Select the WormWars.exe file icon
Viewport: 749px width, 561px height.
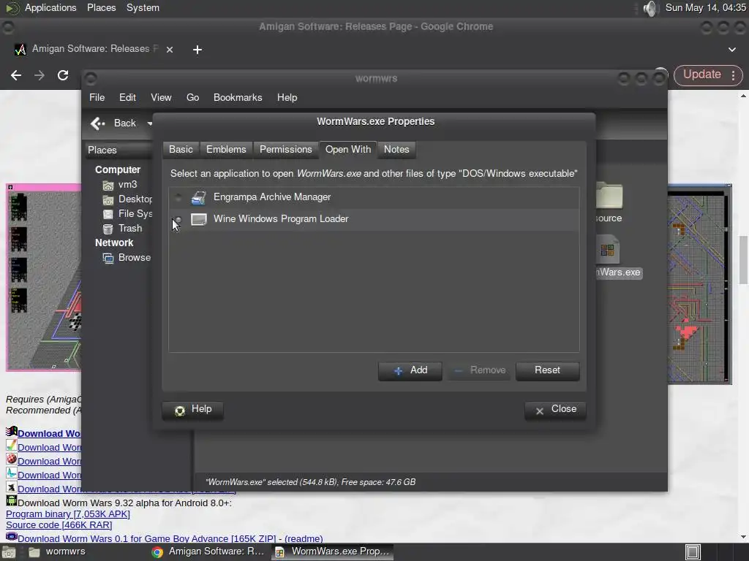pos(607,250)
